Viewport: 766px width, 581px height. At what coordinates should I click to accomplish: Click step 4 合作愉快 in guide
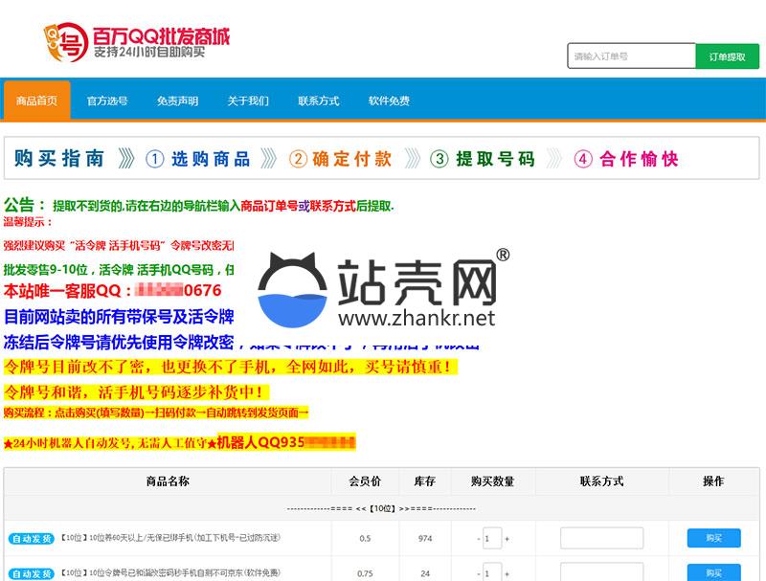click(x=626, y=159)
